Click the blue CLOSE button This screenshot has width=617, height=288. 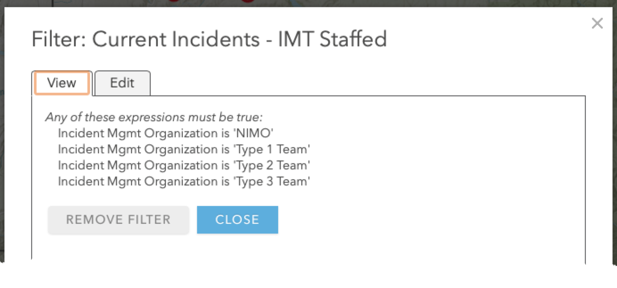[x=237, y=219]
